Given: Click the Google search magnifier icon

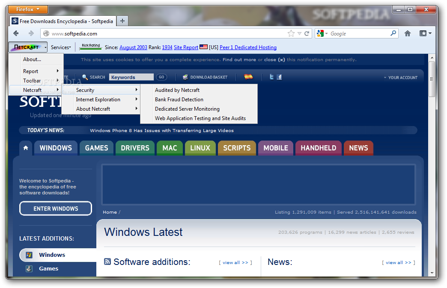Looking at the screenshot, I should coord(393,33).
